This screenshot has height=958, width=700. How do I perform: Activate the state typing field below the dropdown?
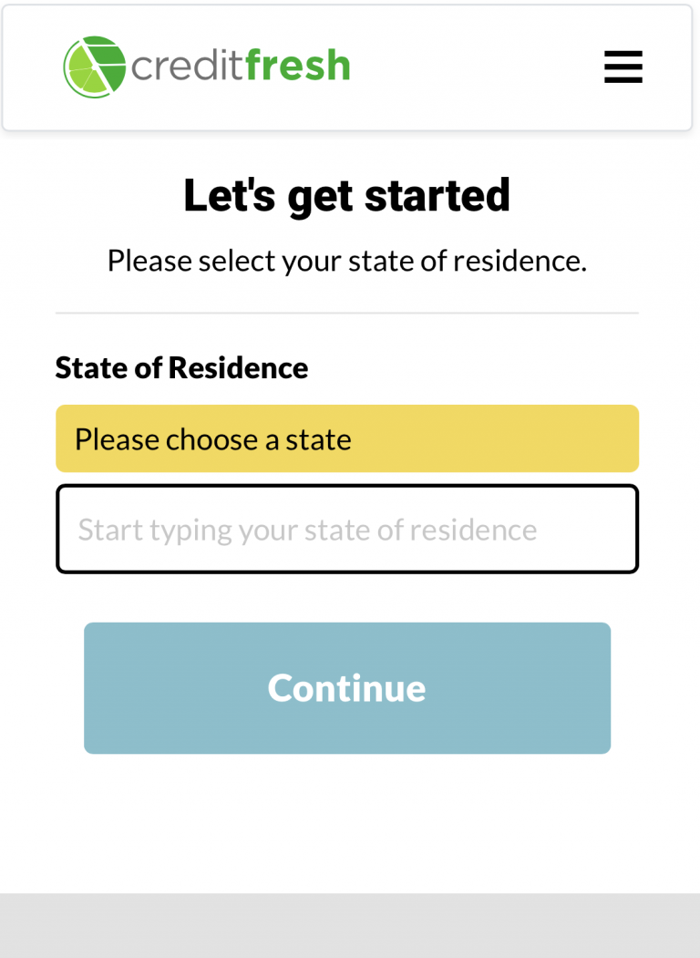346,529
